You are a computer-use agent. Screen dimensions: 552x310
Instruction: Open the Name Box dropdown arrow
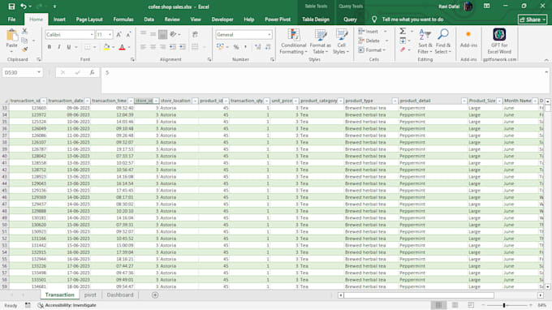tap(39, 72)
